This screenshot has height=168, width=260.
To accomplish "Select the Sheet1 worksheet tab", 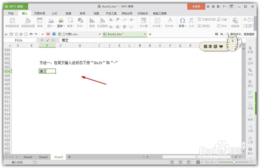I will pyautogui.click(x=28, y=157).
